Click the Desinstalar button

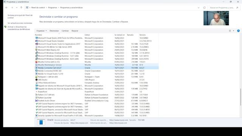54,31
